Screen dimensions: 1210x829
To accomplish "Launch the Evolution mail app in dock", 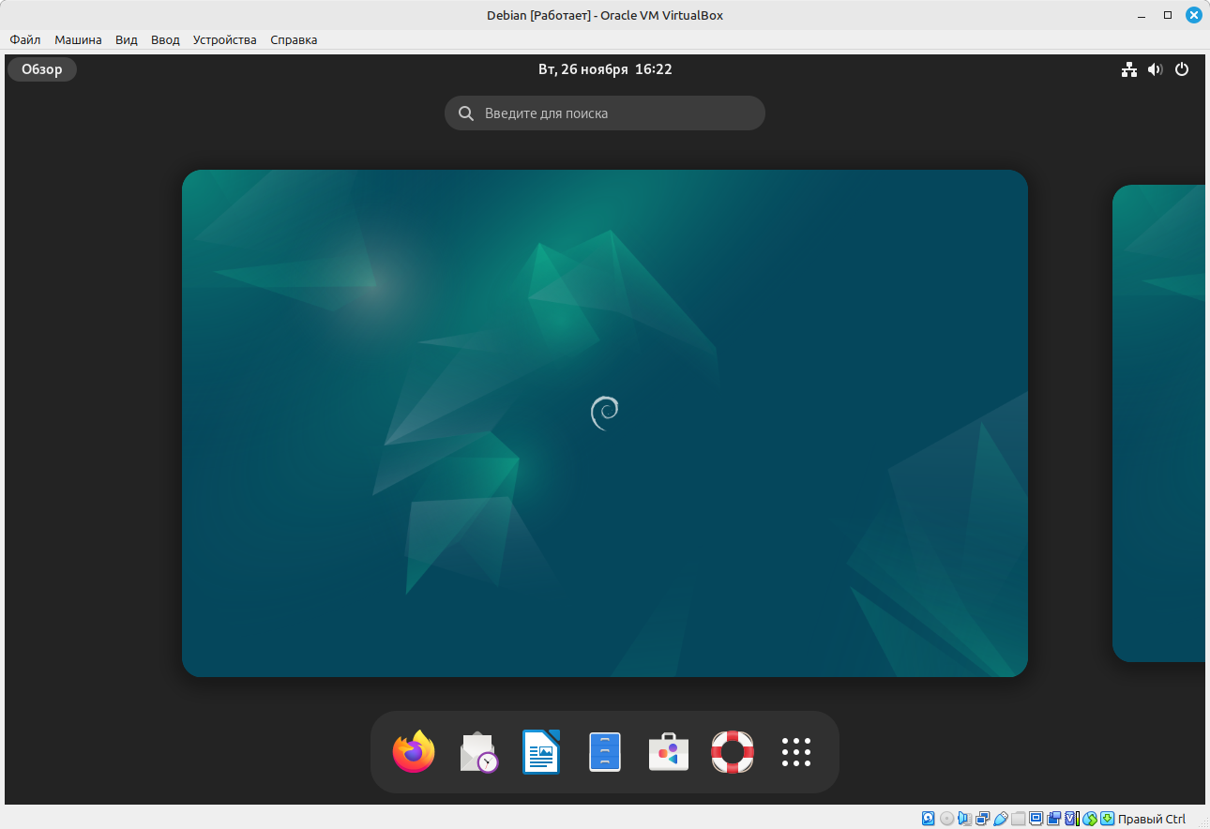I will click(x=478, y=752).
